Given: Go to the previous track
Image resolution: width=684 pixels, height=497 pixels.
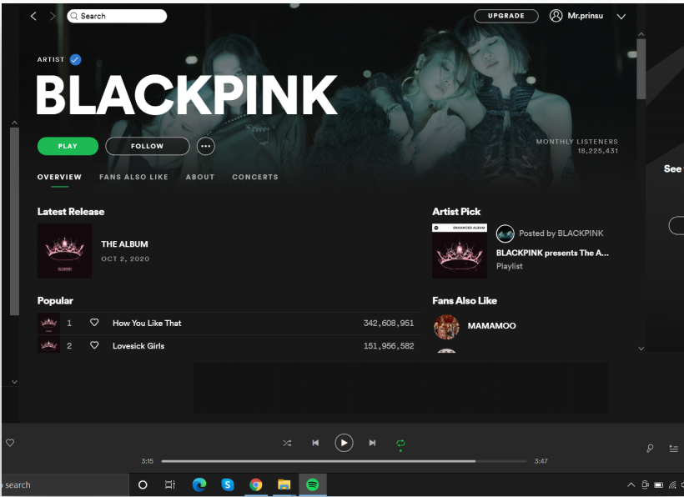Looking at the screenshot, I should coord(315,443).
